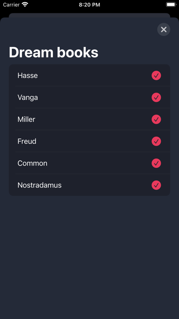Toggle the red checkmark next to Vanga
The width and height of the screenshot is (179, 319).
tap(156, 98)
